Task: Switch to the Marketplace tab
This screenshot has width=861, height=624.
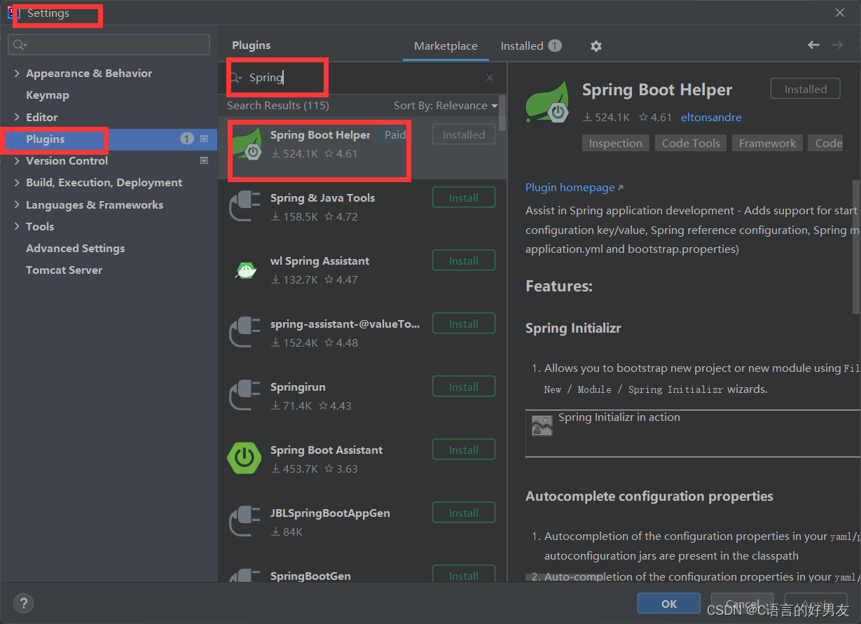Action: 446,46
